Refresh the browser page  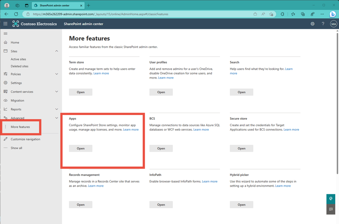(16, 14)
